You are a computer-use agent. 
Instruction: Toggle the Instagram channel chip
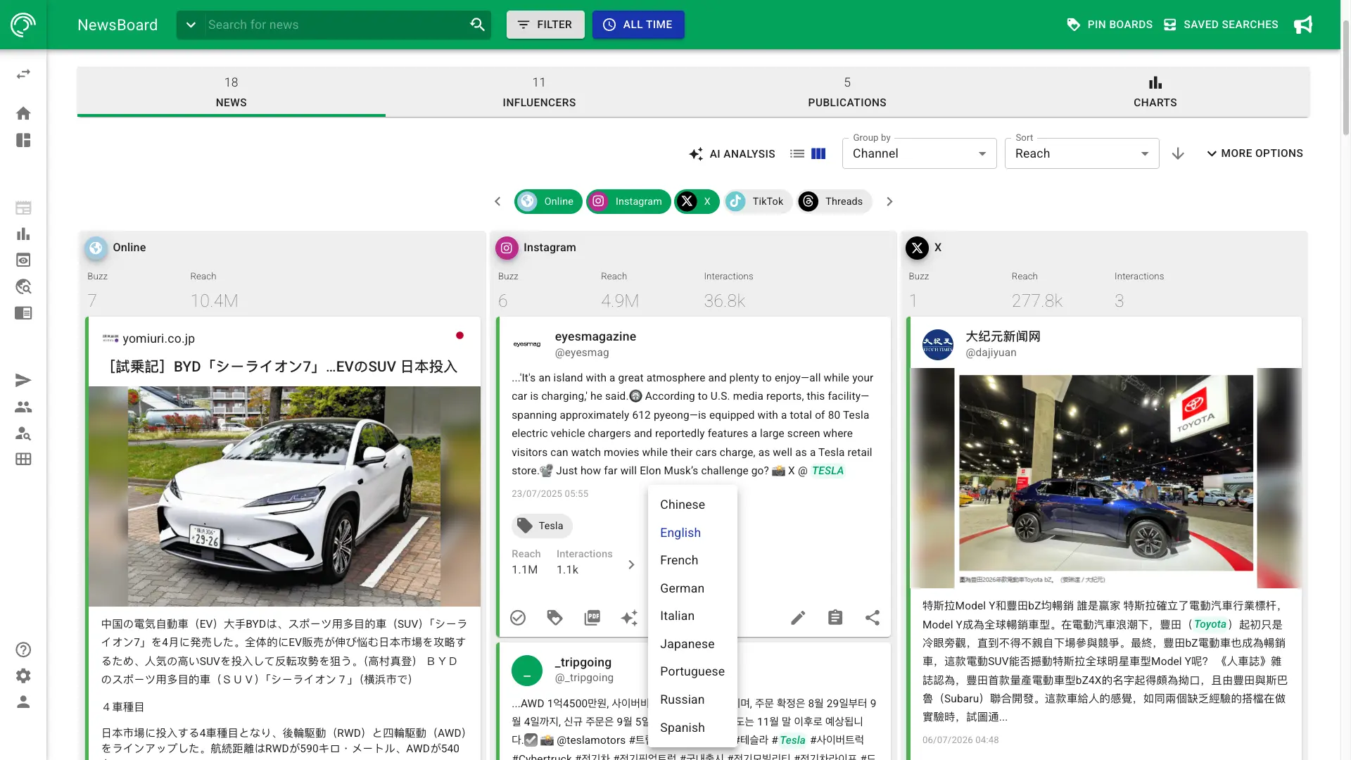coord(628,201)
